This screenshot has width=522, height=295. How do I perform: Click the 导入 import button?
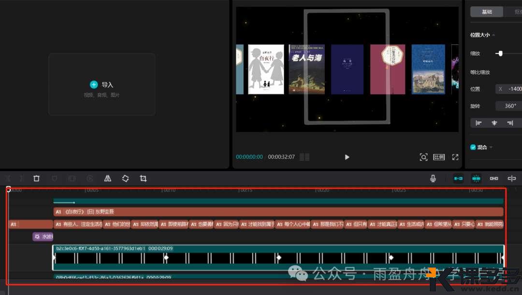101,84
